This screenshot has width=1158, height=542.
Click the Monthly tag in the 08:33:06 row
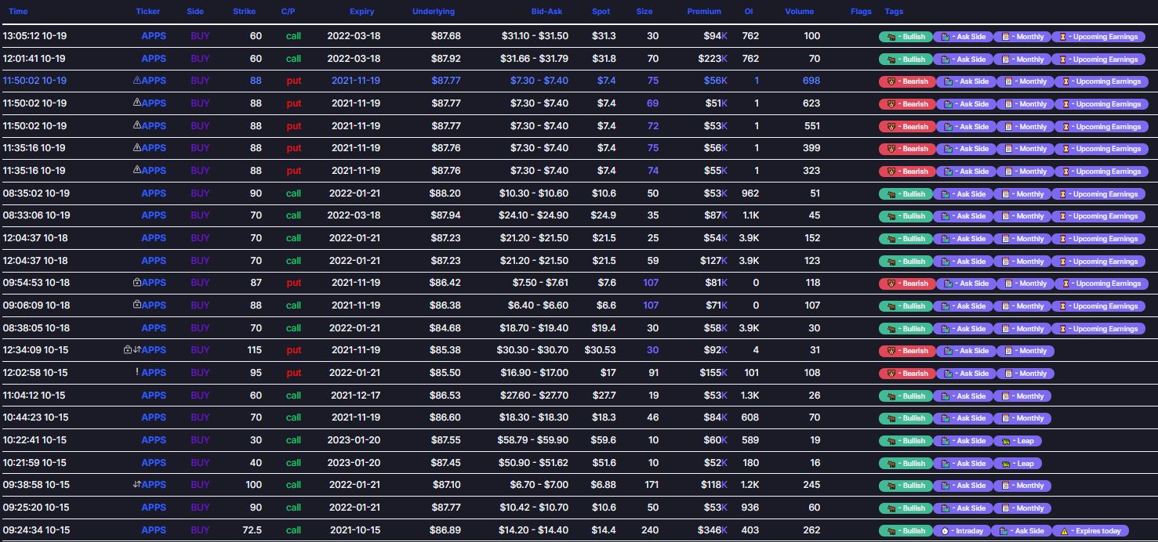[x=1022, y=216]
